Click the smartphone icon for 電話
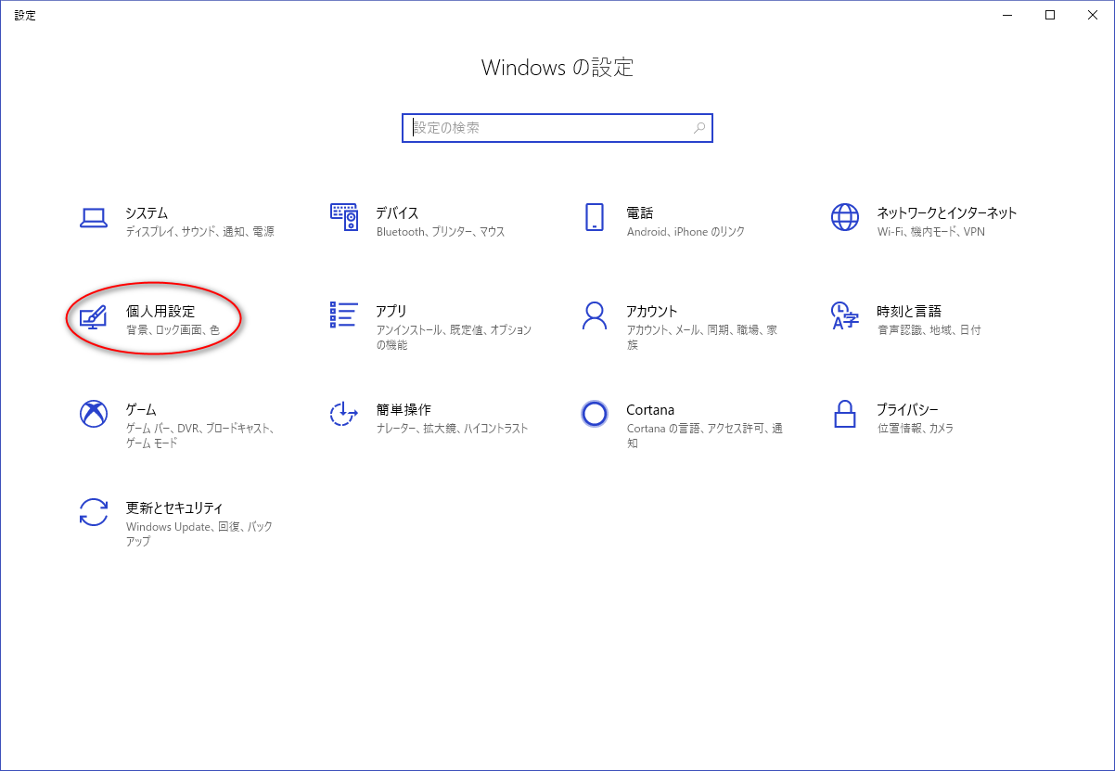 (595, 218)
